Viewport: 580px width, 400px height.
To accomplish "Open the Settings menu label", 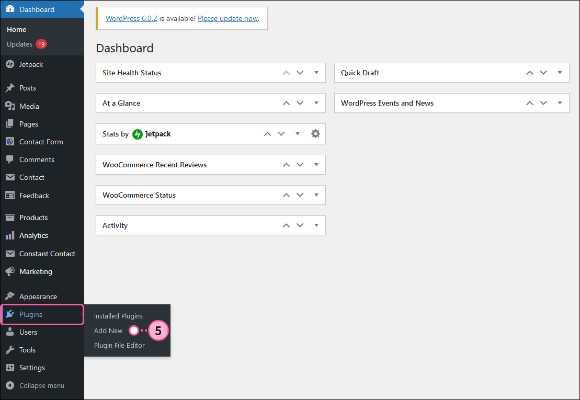I will point(32,368).
